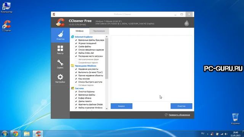Open the Очистка (Cleaner) section in sidebar
The height and width of the screenshot is (137, 244).
coord(60,35)
